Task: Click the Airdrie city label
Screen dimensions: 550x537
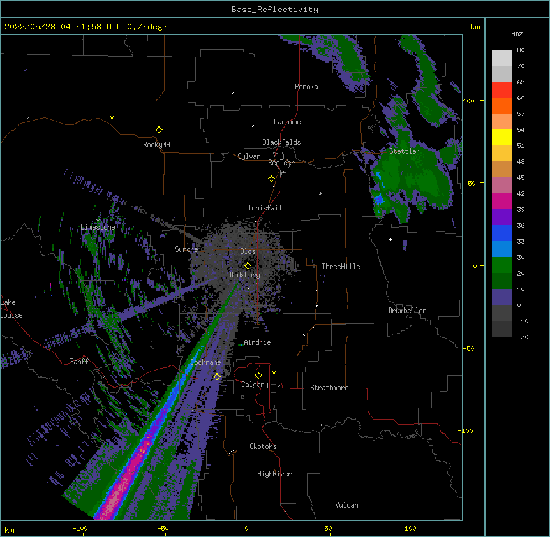Action: 257,342
